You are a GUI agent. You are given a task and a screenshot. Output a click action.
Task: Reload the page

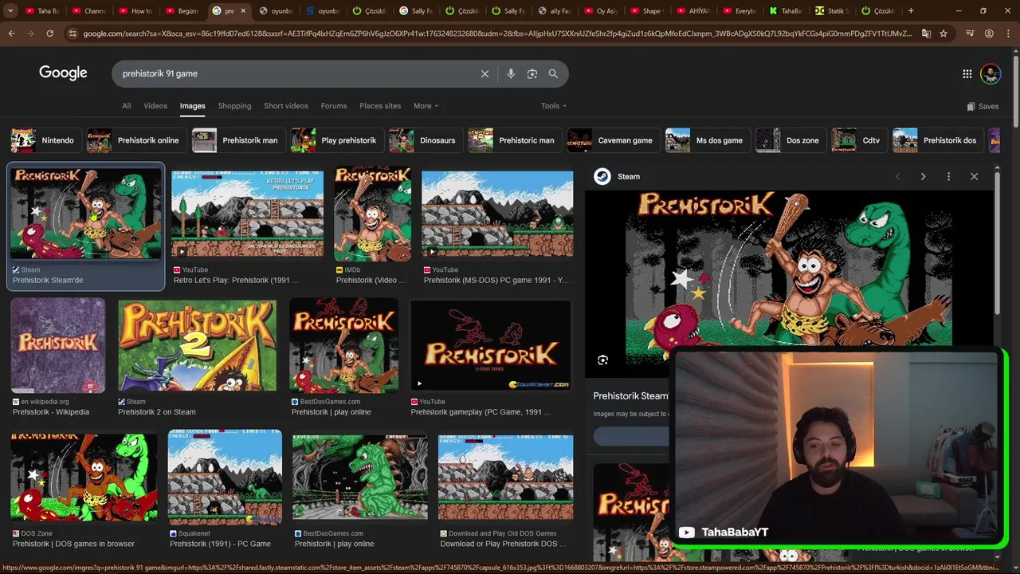pyautogui.click(x=49, y=33)
